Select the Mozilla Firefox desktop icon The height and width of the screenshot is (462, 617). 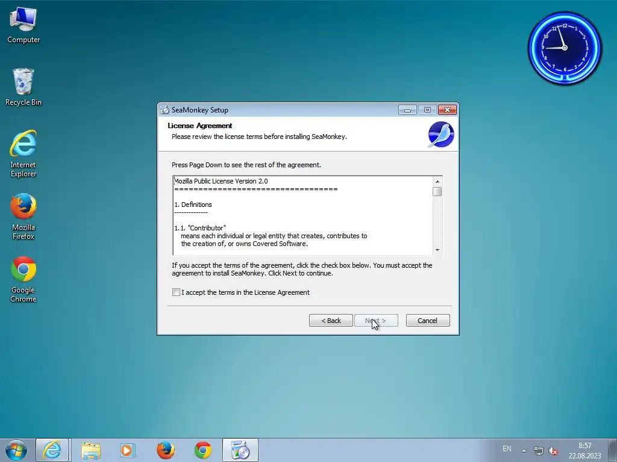tap(23, 216)
